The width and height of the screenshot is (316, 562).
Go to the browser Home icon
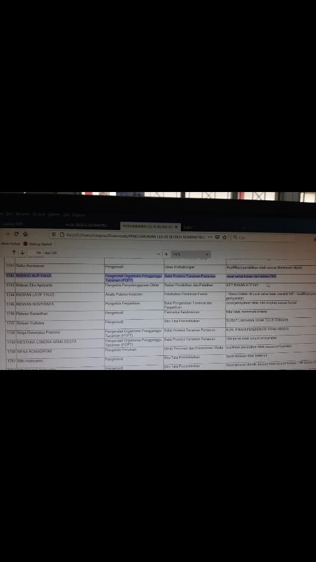click(25, 234)
